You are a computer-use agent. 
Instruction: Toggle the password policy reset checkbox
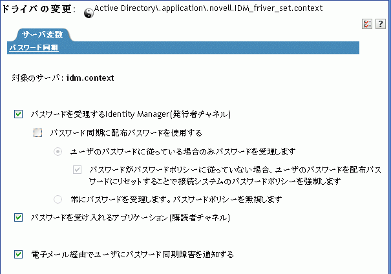pyautogui.click(x=78, y=170)
